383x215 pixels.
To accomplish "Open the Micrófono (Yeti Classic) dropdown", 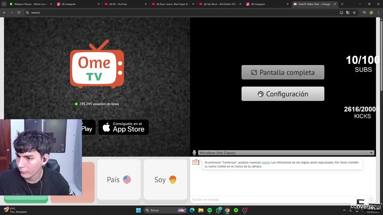I will click(286, 153).
